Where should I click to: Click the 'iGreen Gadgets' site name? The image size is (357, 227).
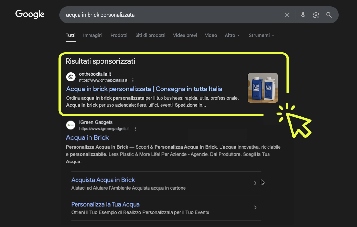[x=96, y=122]
